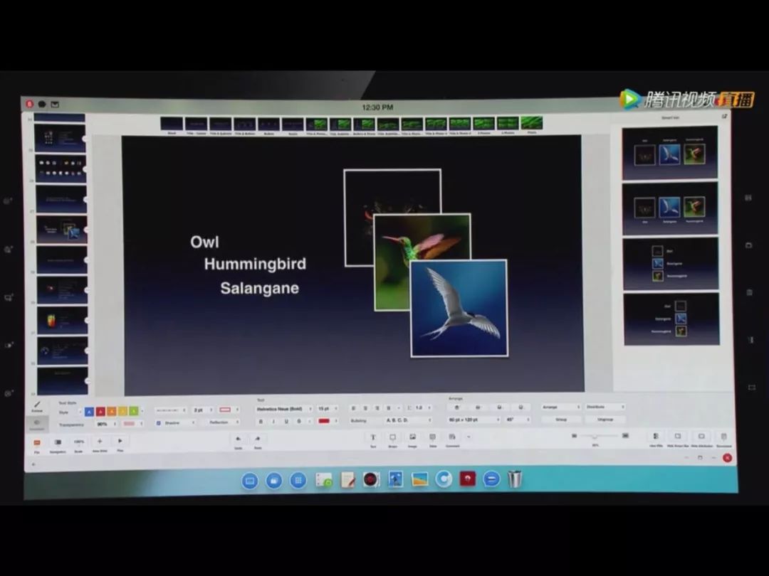Screen dimensions: 769x576
Task: Open the notes app with pencil in dock
Action: (x=347, y=479)
